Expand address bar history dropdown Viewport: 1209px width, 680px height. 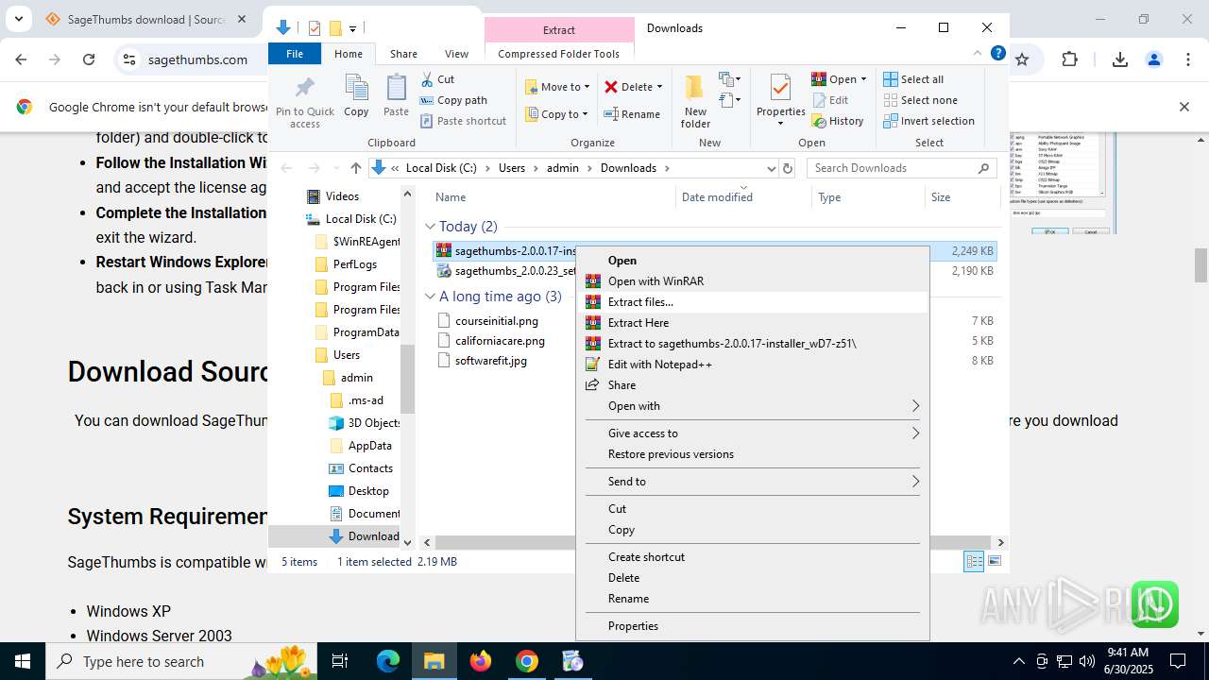(x=771, y=168)
